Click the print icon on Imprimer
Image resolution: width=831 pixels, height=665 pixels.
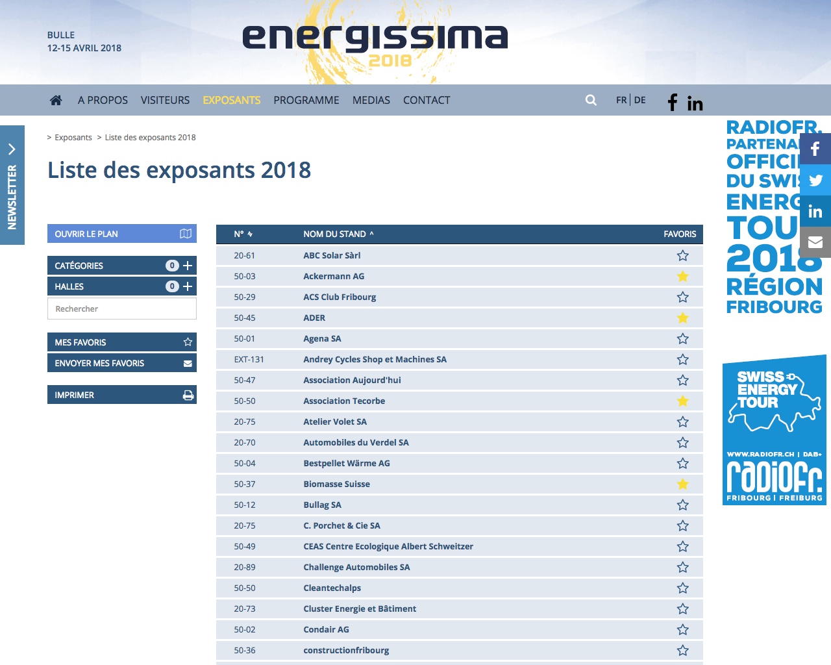(188, 395)
